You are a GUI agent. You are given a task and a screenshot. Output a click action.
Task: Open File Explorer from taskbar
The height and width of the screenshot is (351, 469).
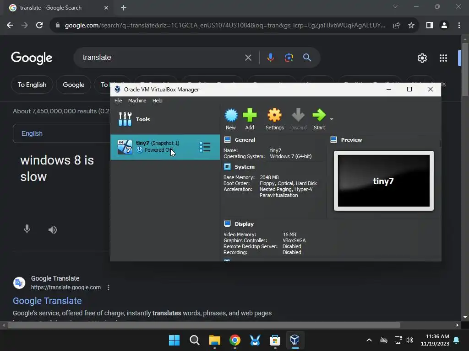214,340
